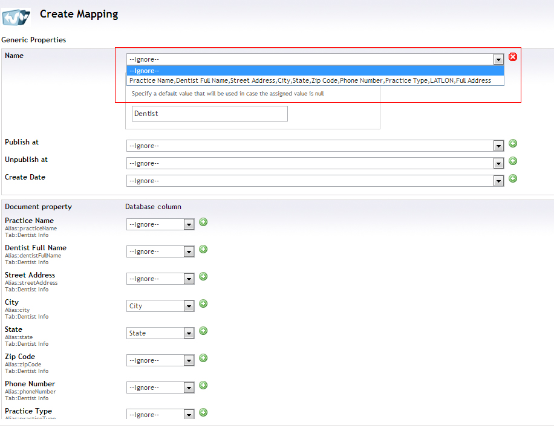Viewport: 554px width, 428px height.
Task: Open the City database column dropdown
Action: [160, 306]
